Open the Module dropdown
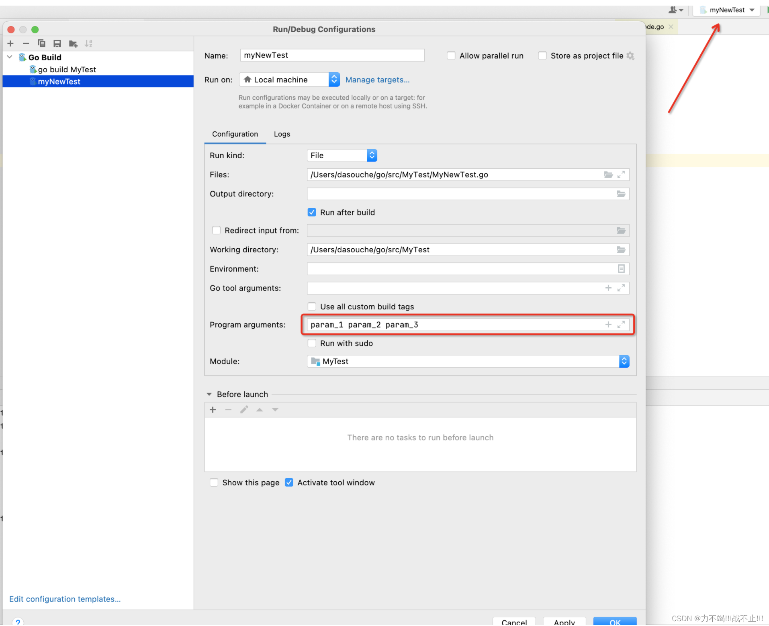This screenshot has width=769, height=626. [x=468, y=362]
